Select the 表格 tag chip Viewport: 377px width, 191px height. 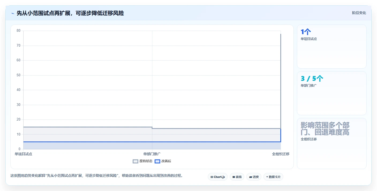tap(237, 177)
